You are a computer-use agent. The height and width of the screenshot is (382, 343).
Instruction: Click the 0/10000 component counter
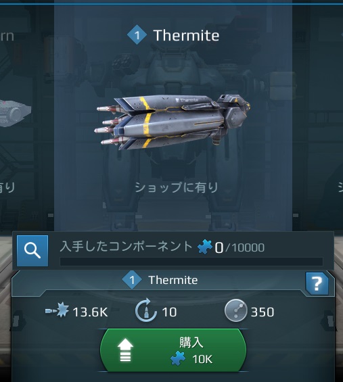click(x=239, y=247)
